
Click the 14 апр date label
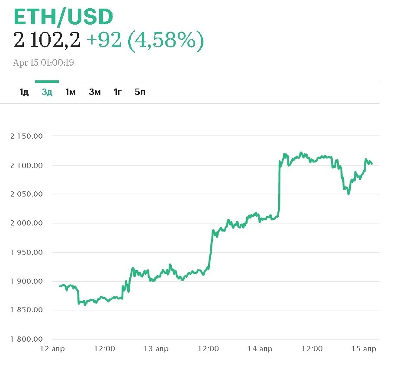point(260,349)
